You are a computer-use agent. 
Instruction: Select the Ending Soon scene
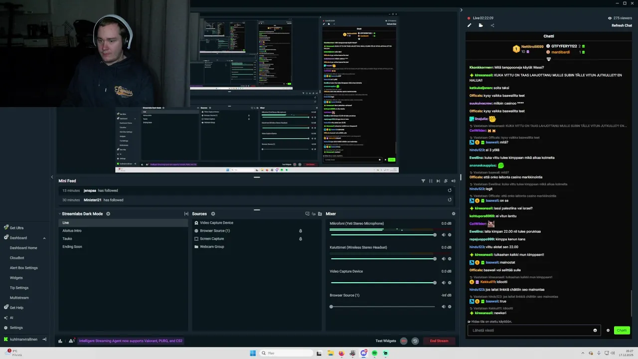pos(123,247)
